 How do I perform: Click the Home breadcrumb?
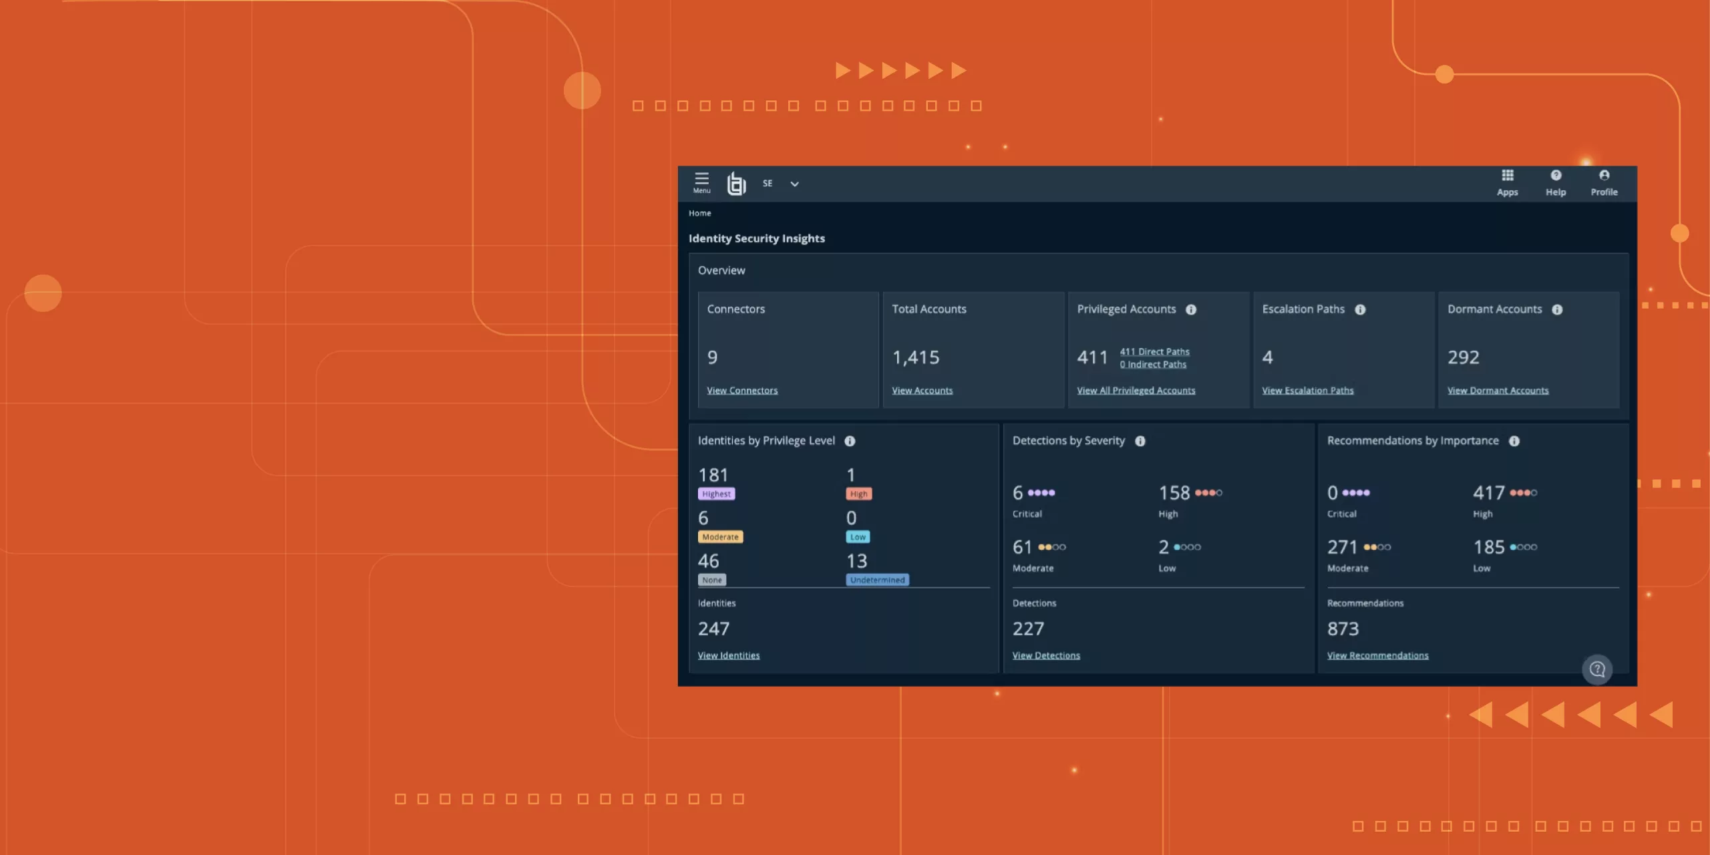coord(699,213)
